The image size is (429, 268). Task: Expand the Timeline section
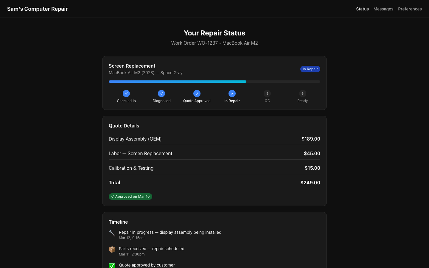[118, 222]
